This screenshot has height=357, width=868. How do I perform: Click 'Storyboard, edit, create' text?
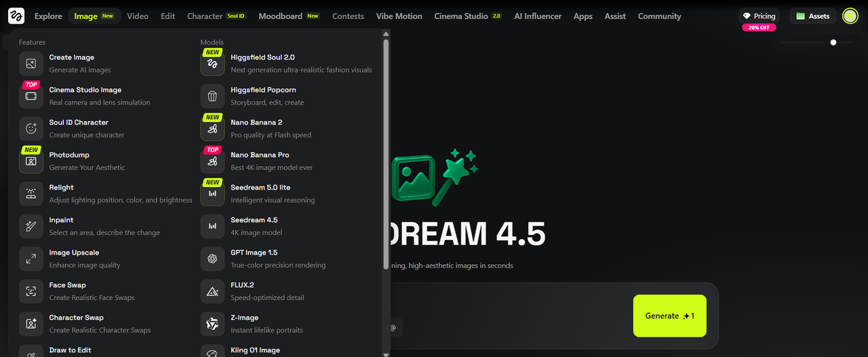[x=267, y=102]
